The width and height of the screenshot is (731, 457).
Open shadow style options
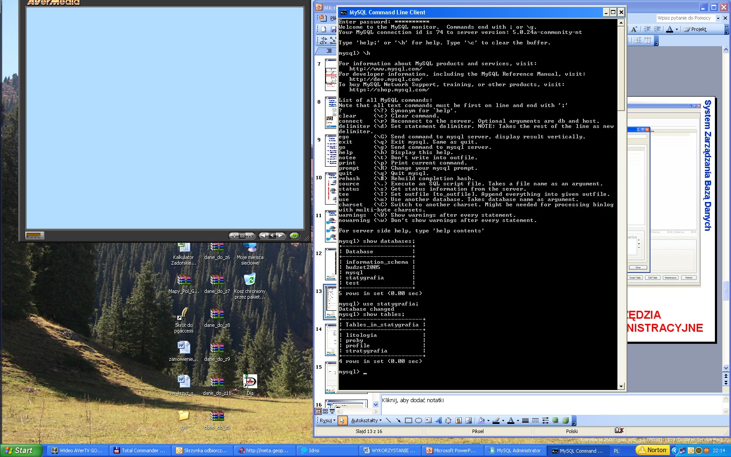tap(555, 420)
